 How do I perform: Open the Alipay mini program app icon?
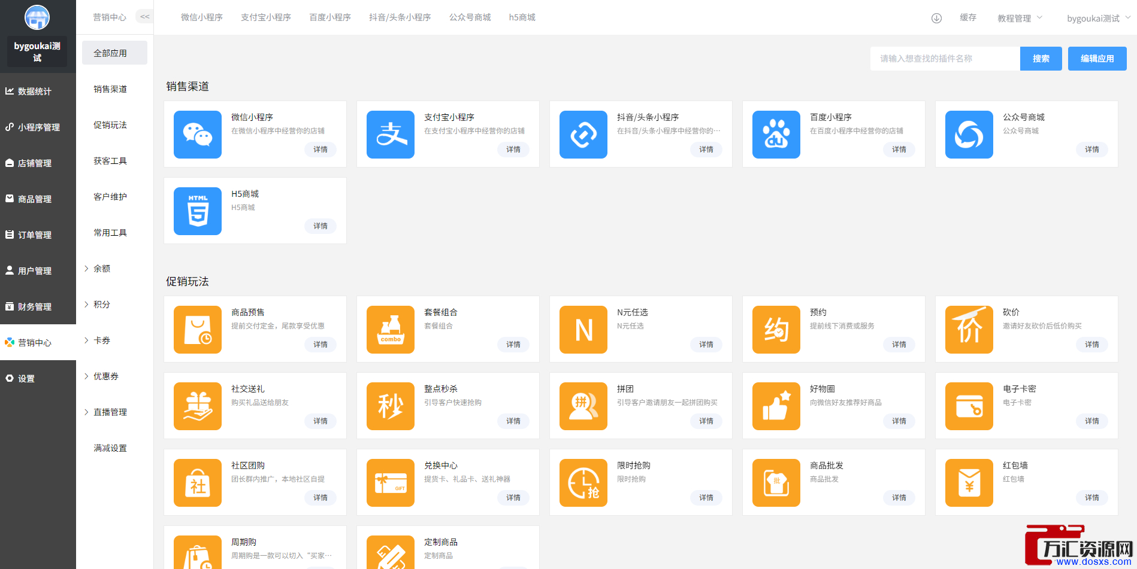[391, 135]
